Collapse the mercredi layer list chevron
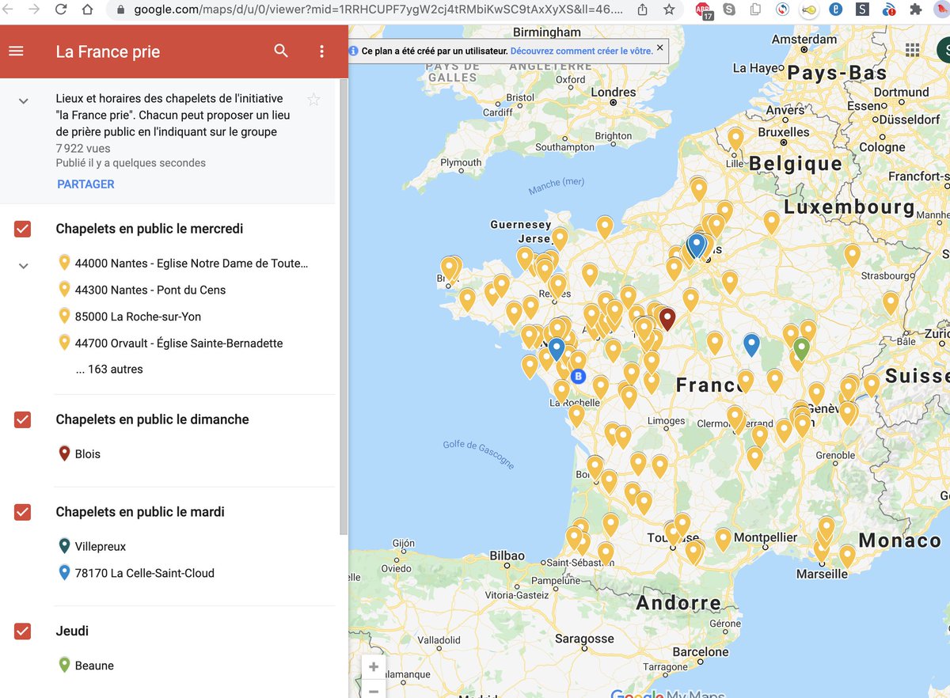This screenshot has height=698, width=950. pyautogui.click(x=24, y=266)
